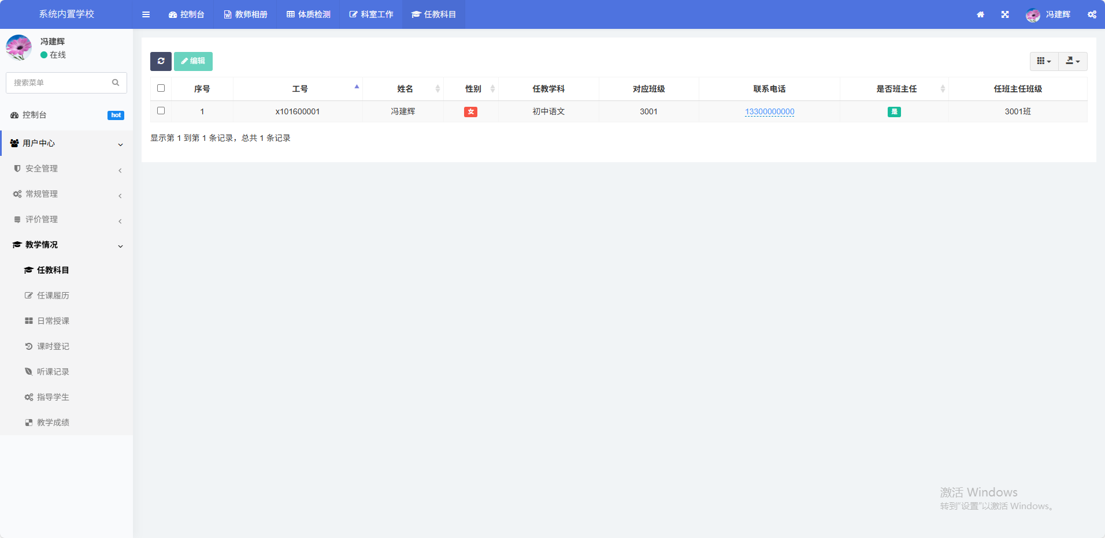Click the refresh table icon button
This screenshot has height=538, width=1105.
(x=161, y=61)
